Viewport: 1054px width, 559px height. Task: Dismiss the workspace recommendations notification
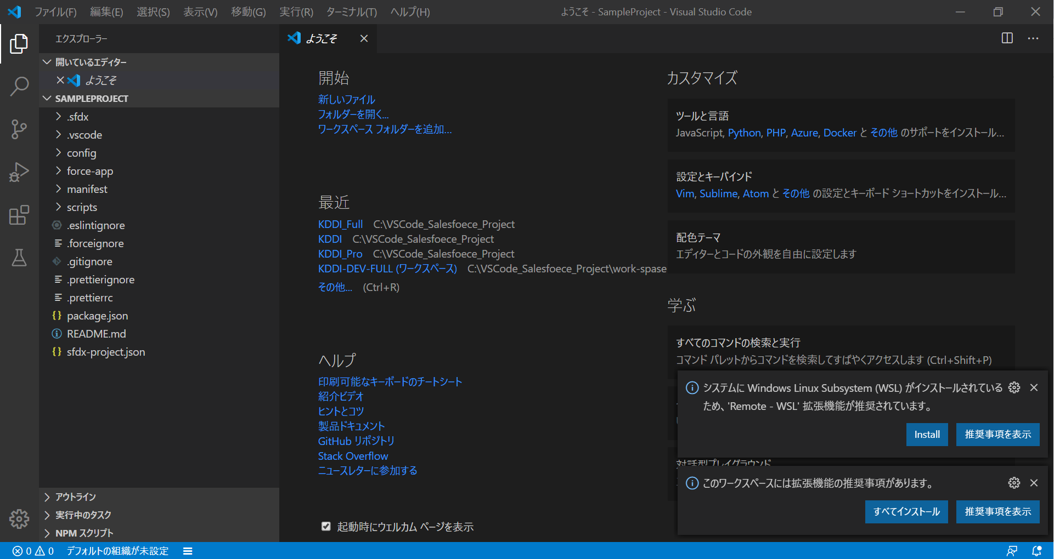1034,483
